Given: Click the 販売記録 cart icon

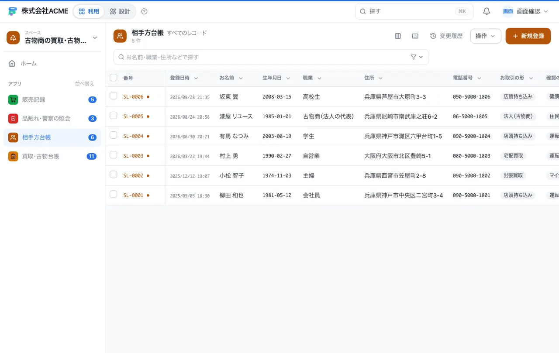Looking at the screenshot, I should (x=13, y=99).
